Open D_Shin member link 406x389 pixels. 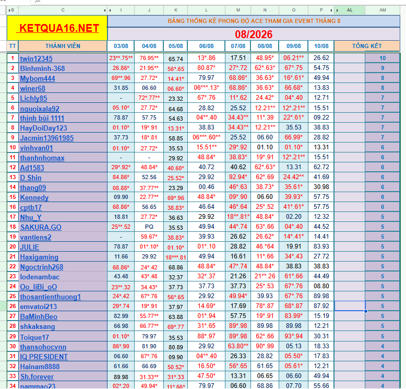(31, 178)
